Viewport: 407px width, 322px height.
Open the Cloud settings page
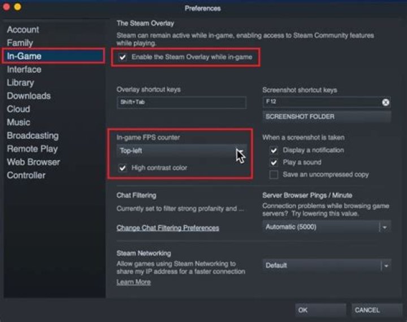(18, 109)
